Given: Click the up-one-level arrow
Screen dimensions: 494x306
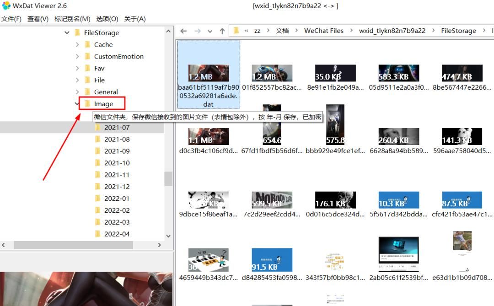Looking at the screenshot, I should pos(221,30).
